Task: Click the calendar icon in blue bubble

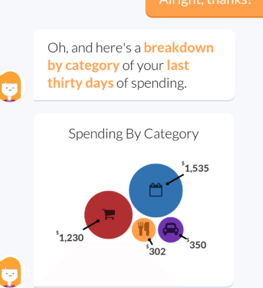Action: click(x=156, y=190)
